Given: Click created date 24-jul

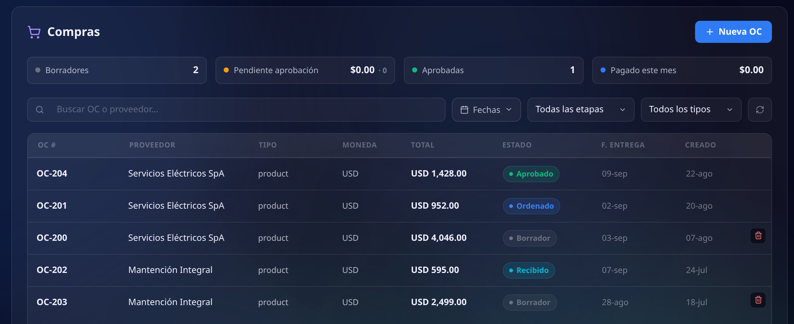Looking at the screenshot, I should coord(697,270).
